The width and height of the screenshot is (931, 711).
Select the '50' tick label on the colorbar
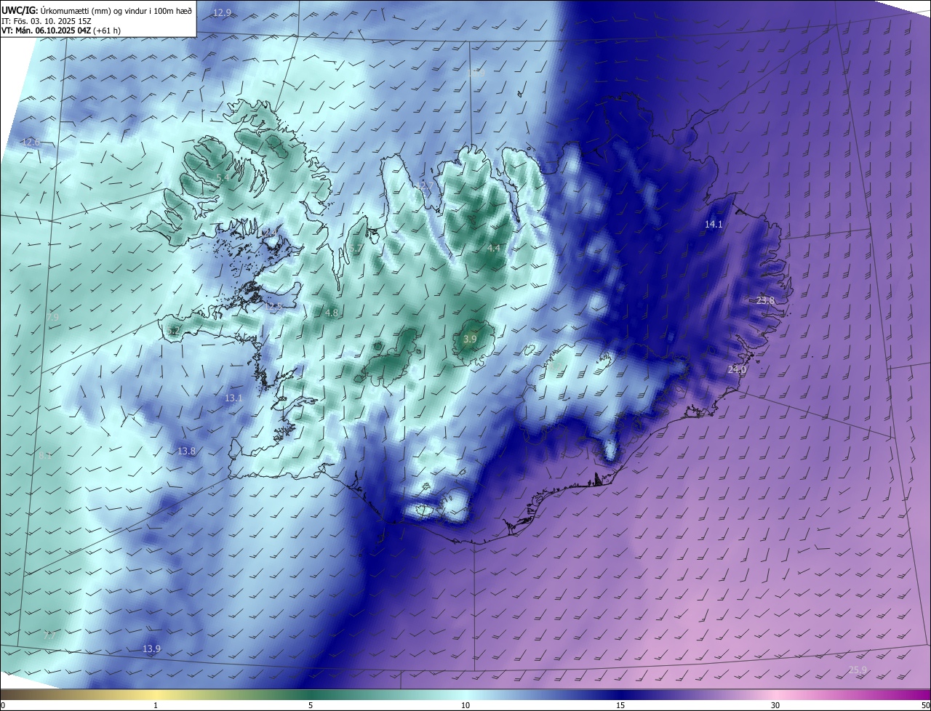coord(925,705)
